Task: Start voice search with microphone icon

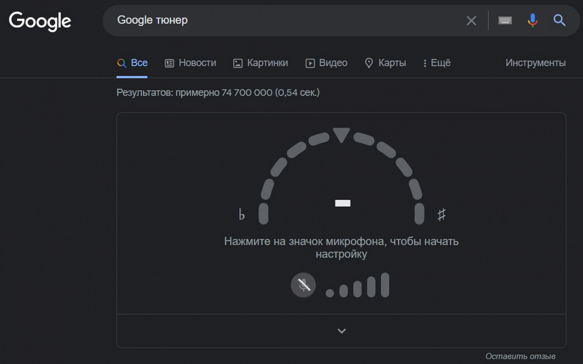Action: coord(532,20)
